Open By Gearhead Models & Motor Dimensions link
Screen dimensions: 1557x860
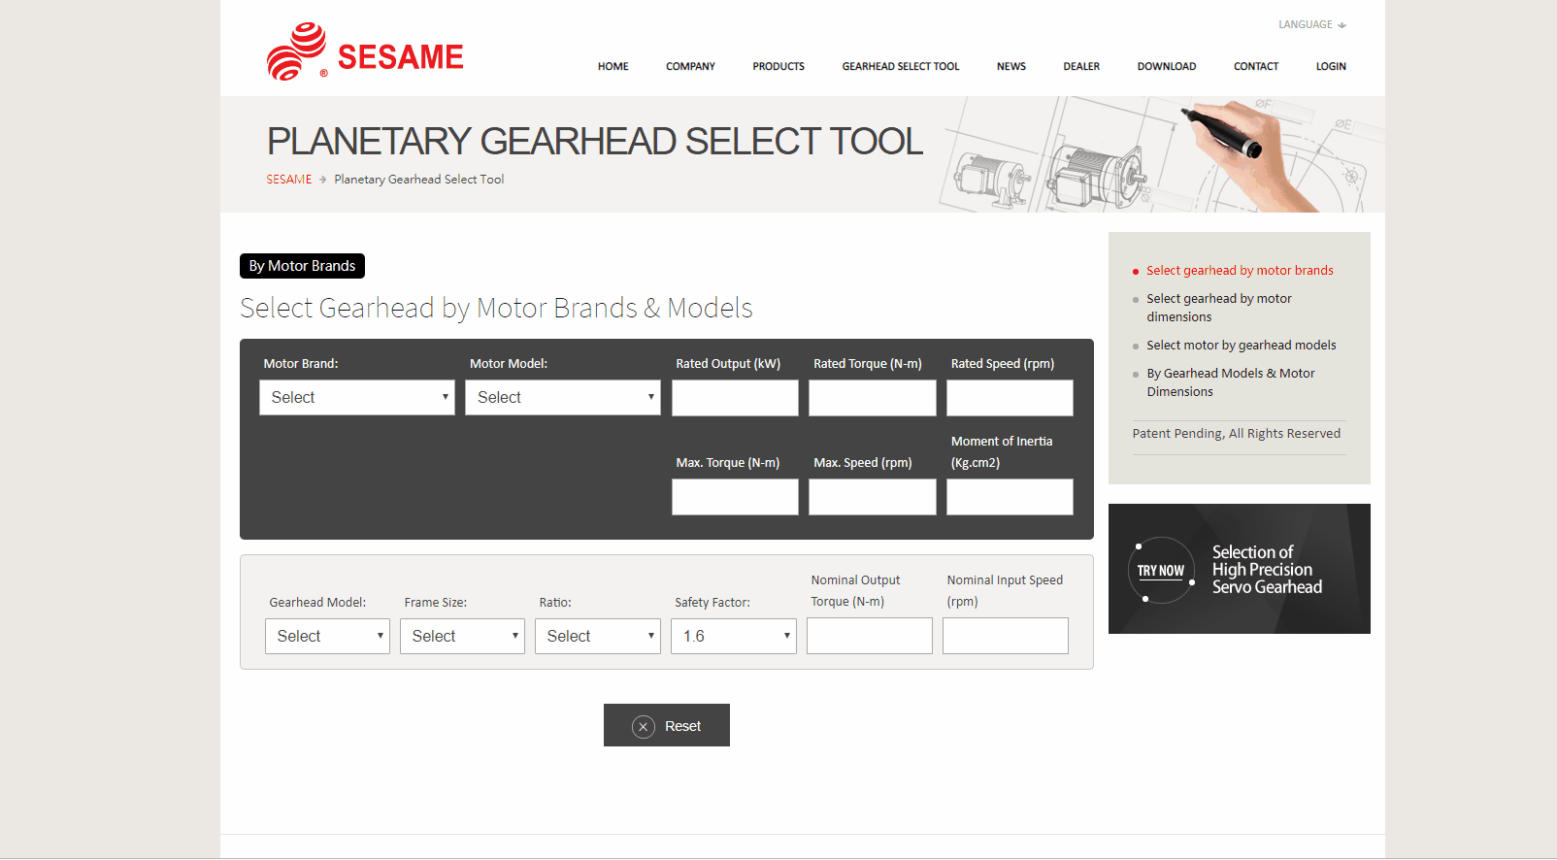pyautogui.click(x=1231, y=382)
